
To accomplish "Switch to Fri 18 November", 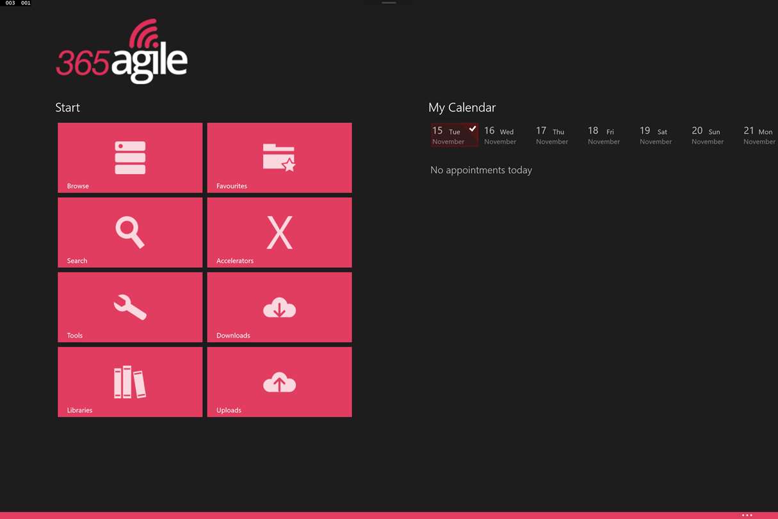I will 604,135.
